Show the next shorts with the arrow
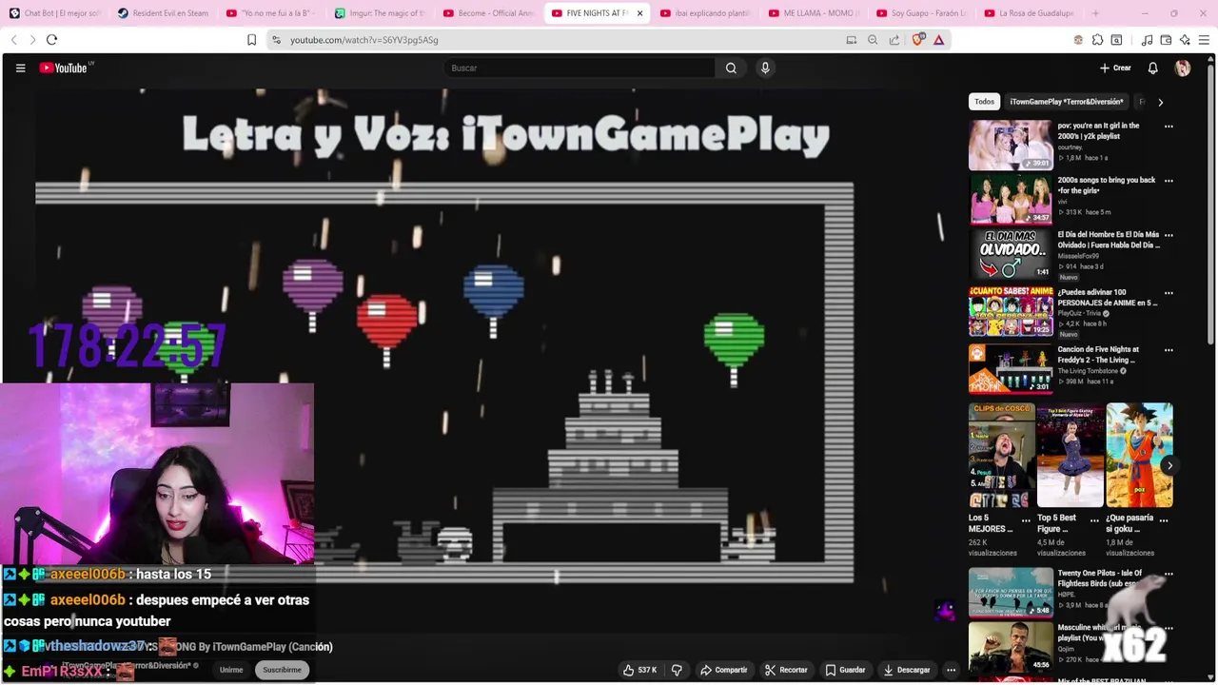This screenshot has height=685, width=1218. (x=1169, y=465)
